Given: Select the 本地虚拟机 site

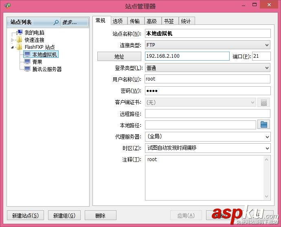Looking at the screenshot, I should 44,55.
